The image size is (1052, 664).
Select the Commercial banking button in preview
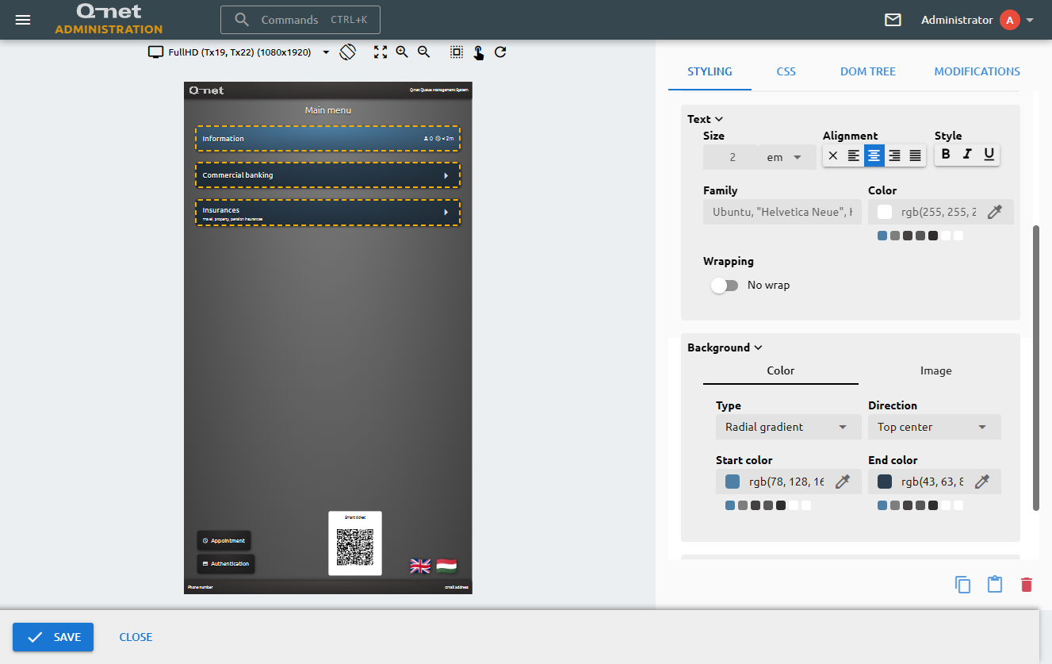click(x=327, y=175)
